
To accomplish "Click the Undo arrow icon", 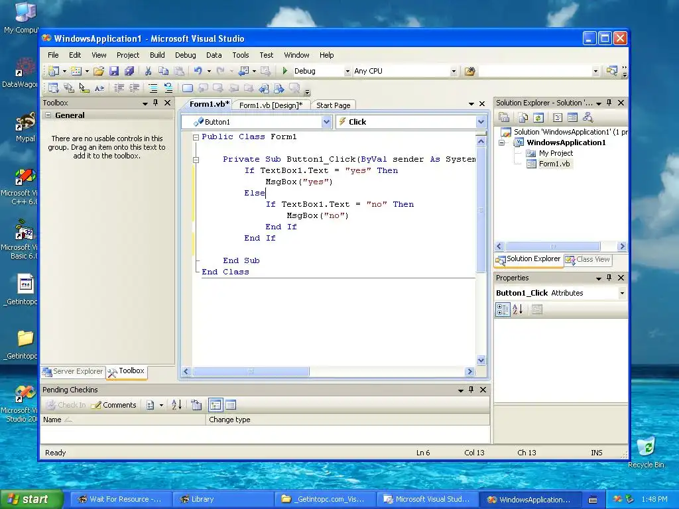I will pos(198,71).
